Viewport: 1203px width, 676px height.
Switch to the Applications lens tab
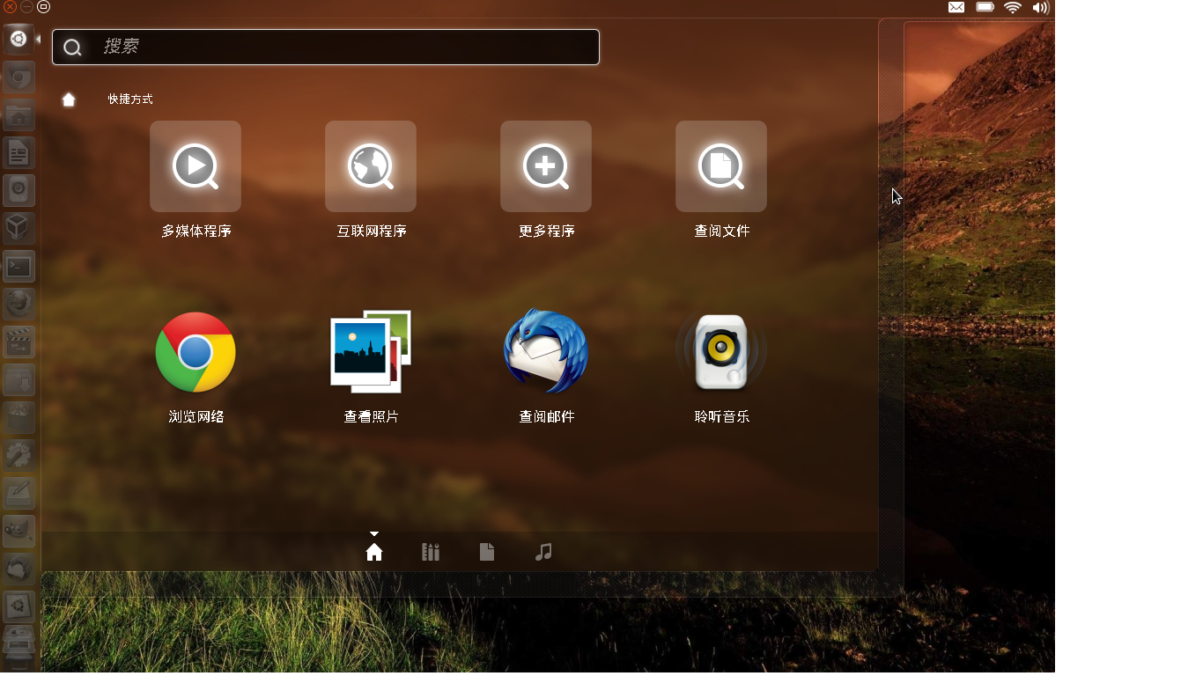(x=431, y=552)
